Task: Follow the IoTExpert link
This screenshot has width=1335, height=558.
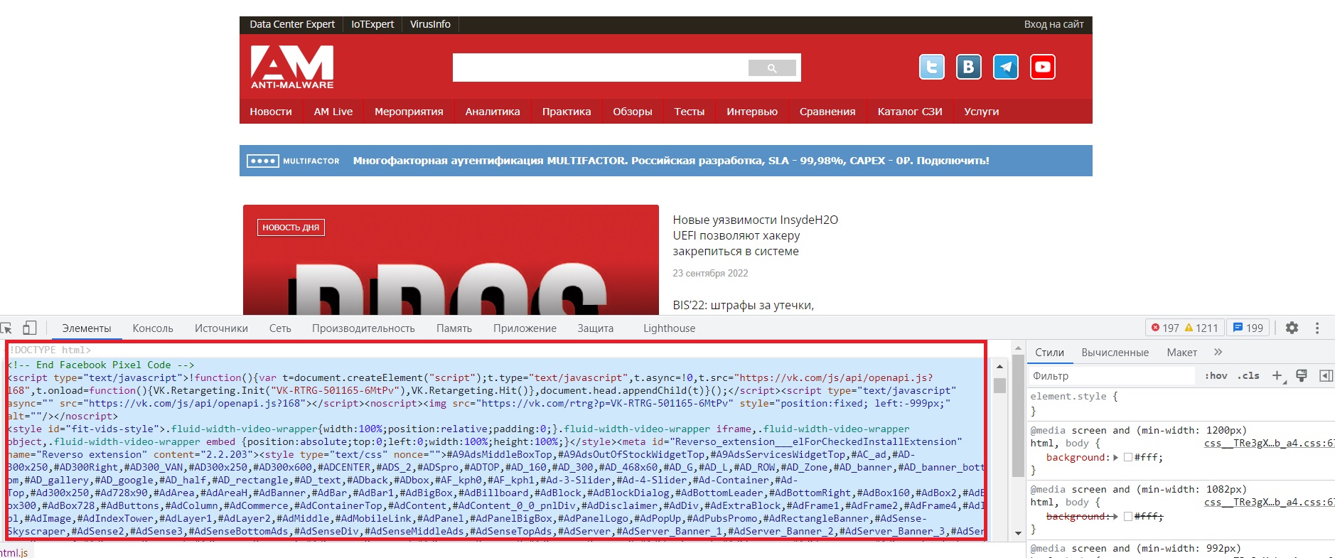Action: [x=372, y=24]
